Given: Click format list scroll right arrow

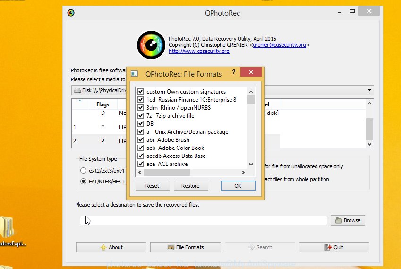Looking at the screenshot, I should (243, 173).
